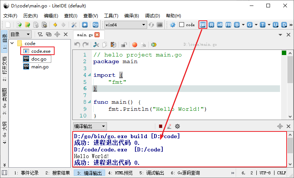Click the FR File Run button

point(228,25)
